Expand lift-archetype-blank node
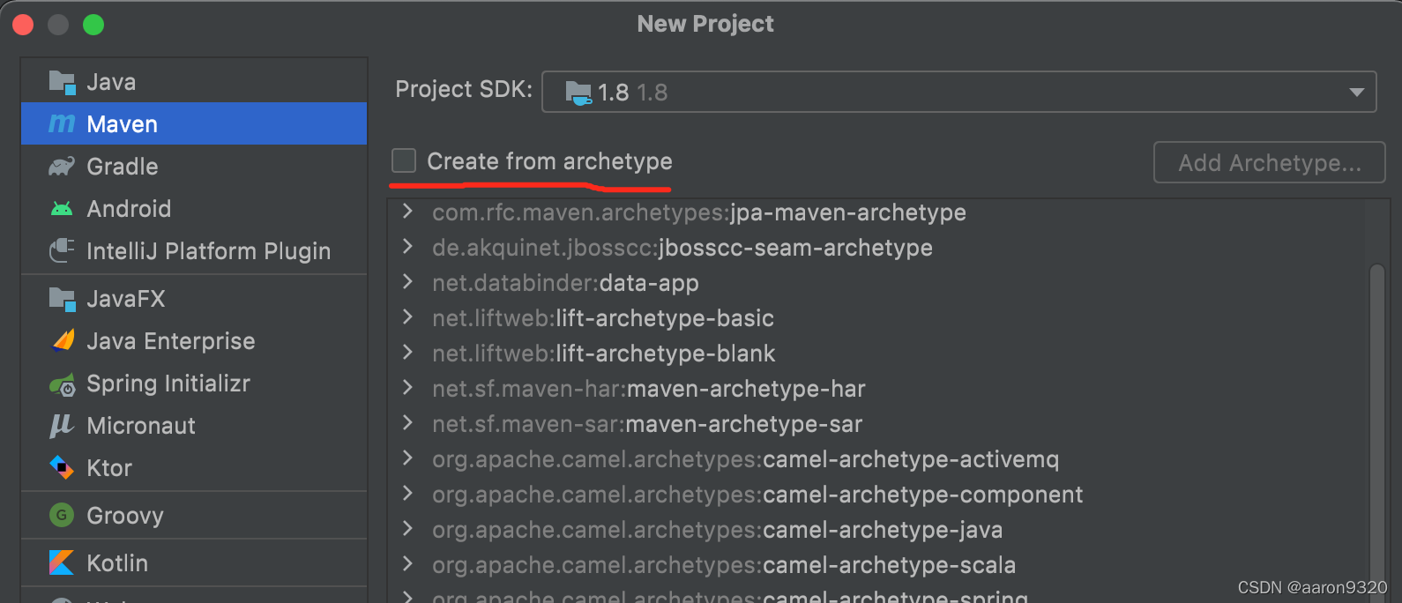 (x=407, y=353)
